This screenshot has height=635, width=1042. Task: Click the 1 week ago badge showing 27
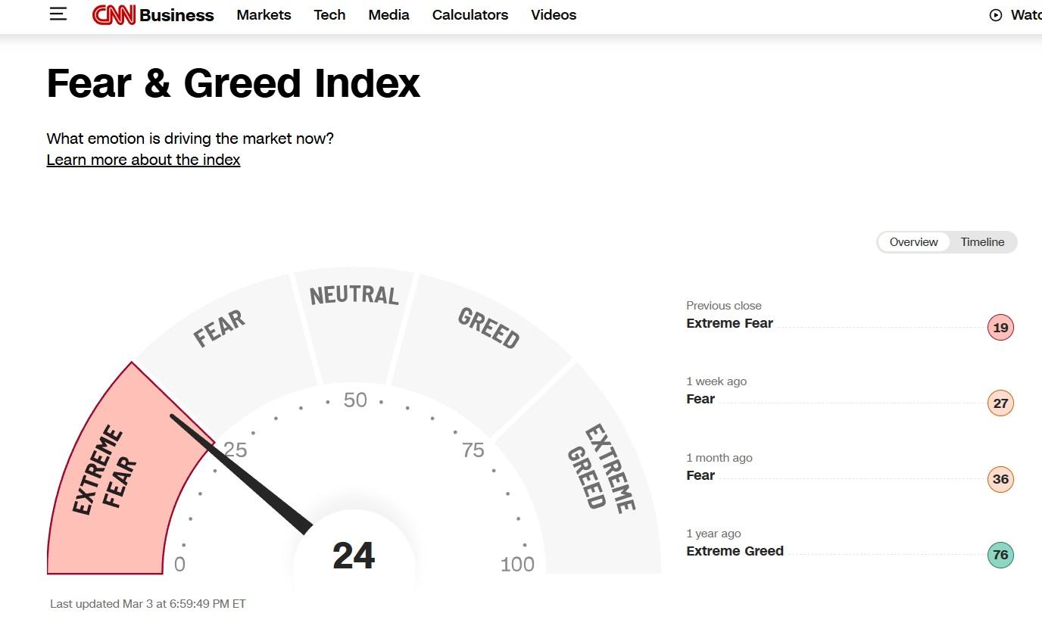tap(1000, 403)
